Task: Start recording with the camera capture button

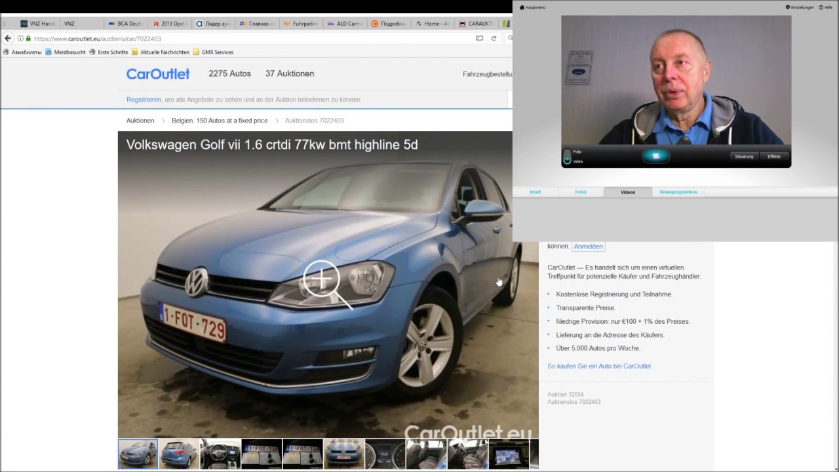Action: 655,156
